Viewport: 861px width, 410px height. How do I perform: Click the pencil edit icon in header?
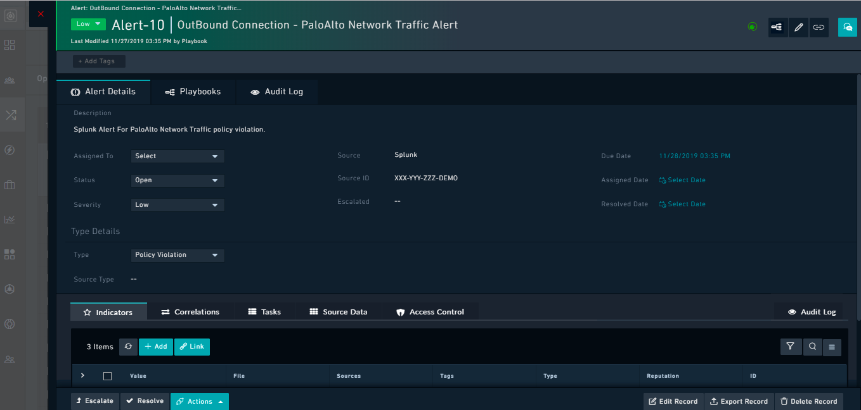pyautogui.click(x=798, y=27)
